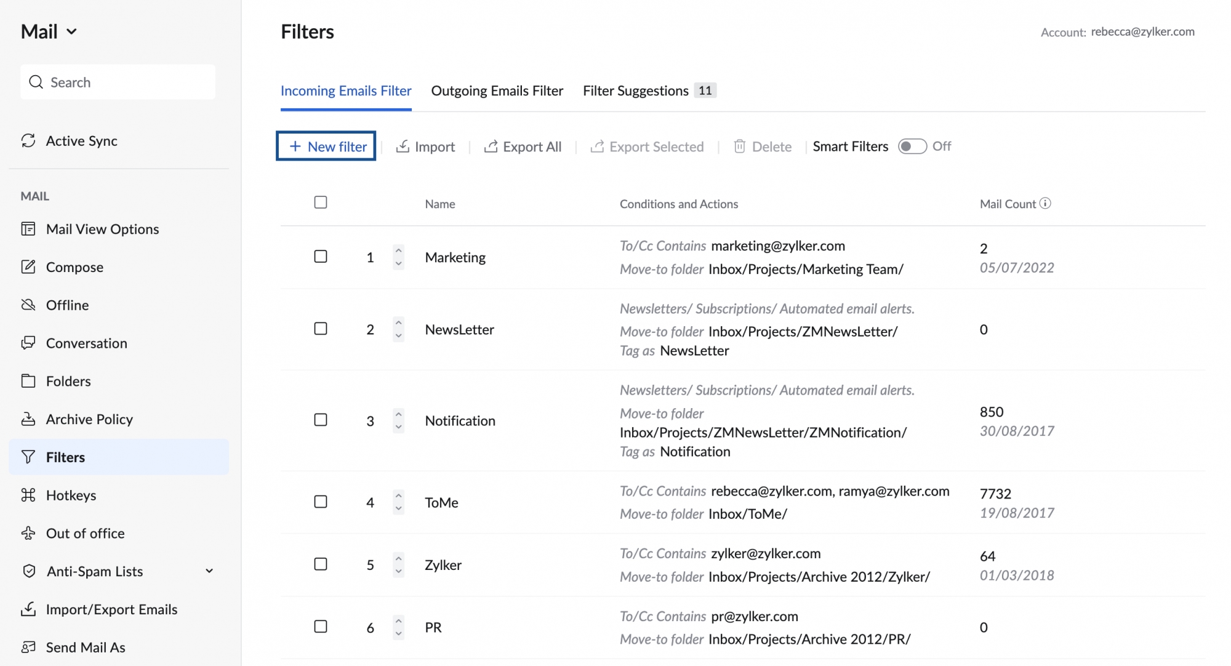Click the Archive Policy icon
Screen dimensions: 1231x666
(x=28, y=419)
